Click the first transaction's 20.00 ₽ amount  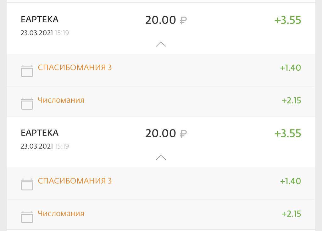(x=166, y=20)
